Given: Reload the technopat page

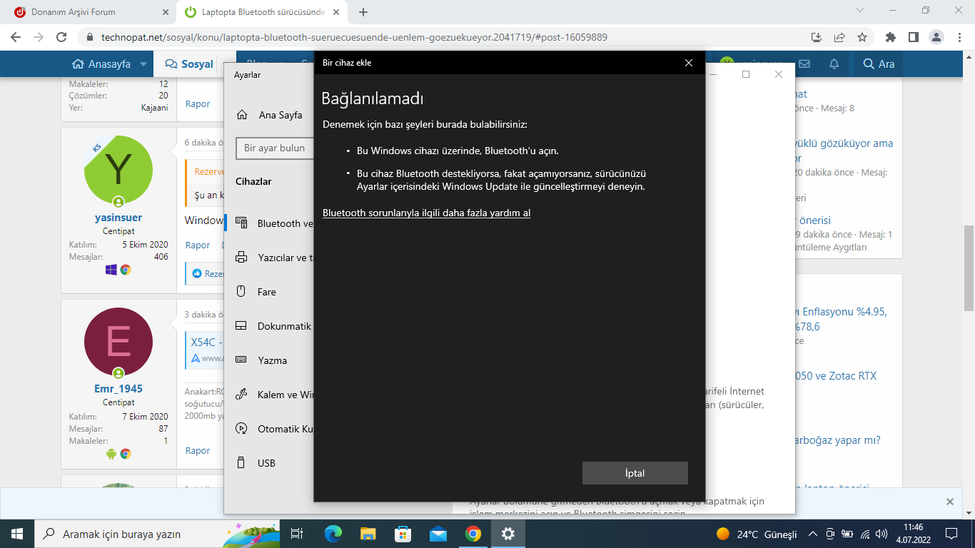Looking at the screenshot, I should click(61, 37).
